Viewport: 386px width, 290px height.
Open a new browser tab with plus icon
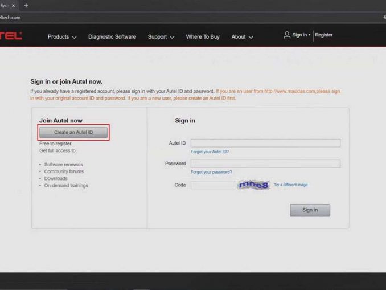(x=26, y=6)
